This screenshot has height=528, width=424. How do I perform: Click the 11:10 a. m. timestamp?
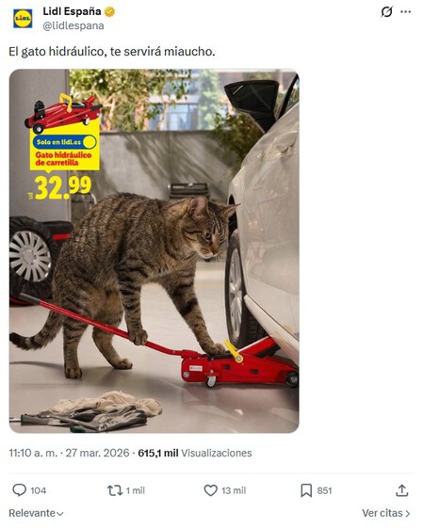33,453
